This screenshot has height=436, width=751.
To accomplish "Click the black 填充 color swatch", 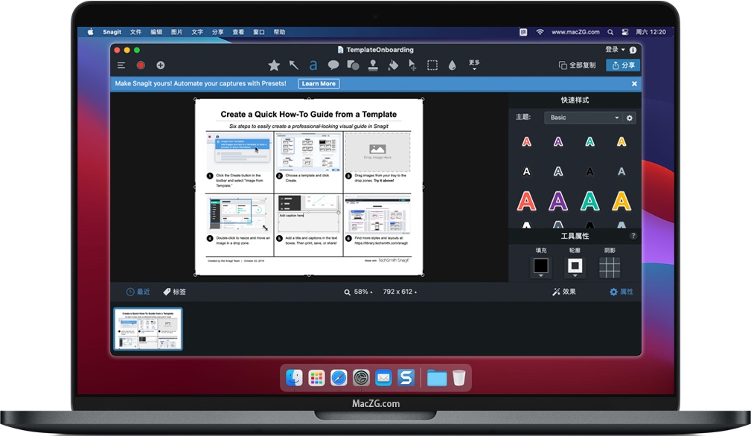I will [540, 266].
